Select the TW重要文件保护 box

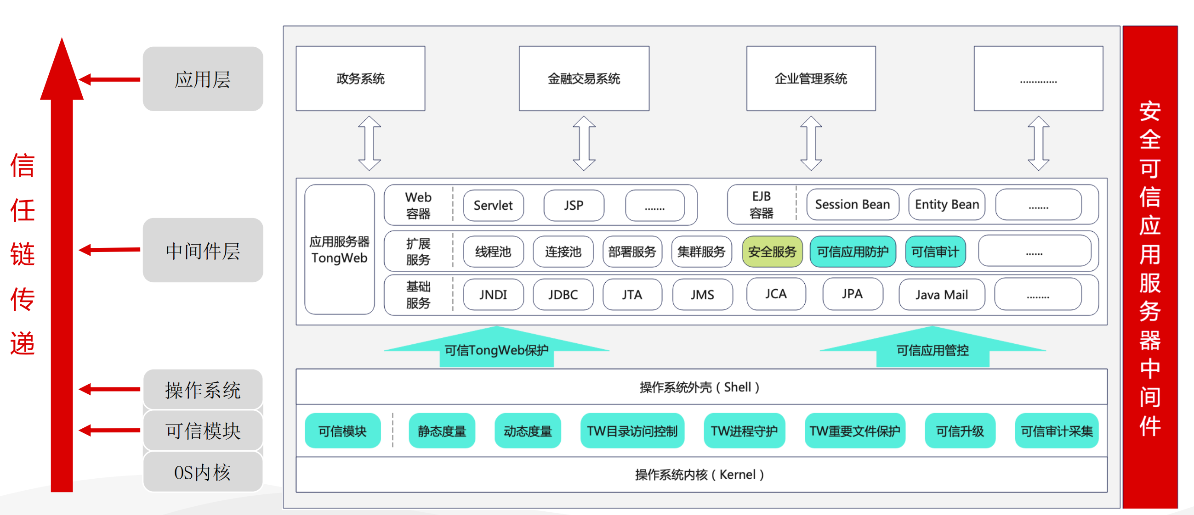(x=855, y=431)
